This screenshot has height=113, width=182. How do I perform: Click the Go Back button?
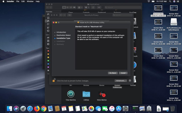click(x=113, y=73)
